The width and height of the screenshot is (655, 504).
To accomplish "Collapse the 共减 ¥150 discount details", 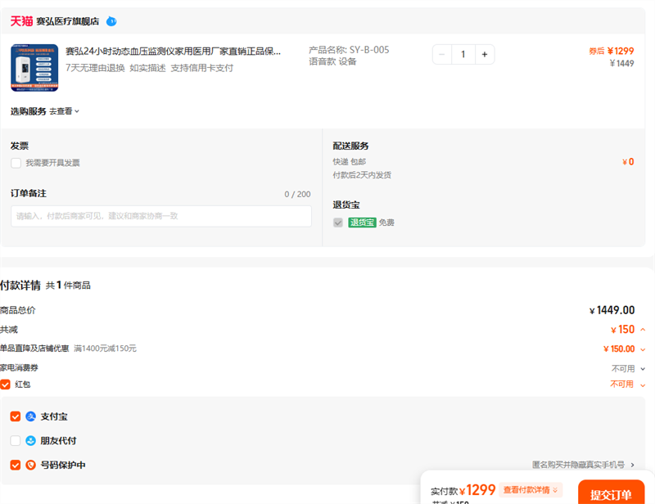I will click(642, 330).
